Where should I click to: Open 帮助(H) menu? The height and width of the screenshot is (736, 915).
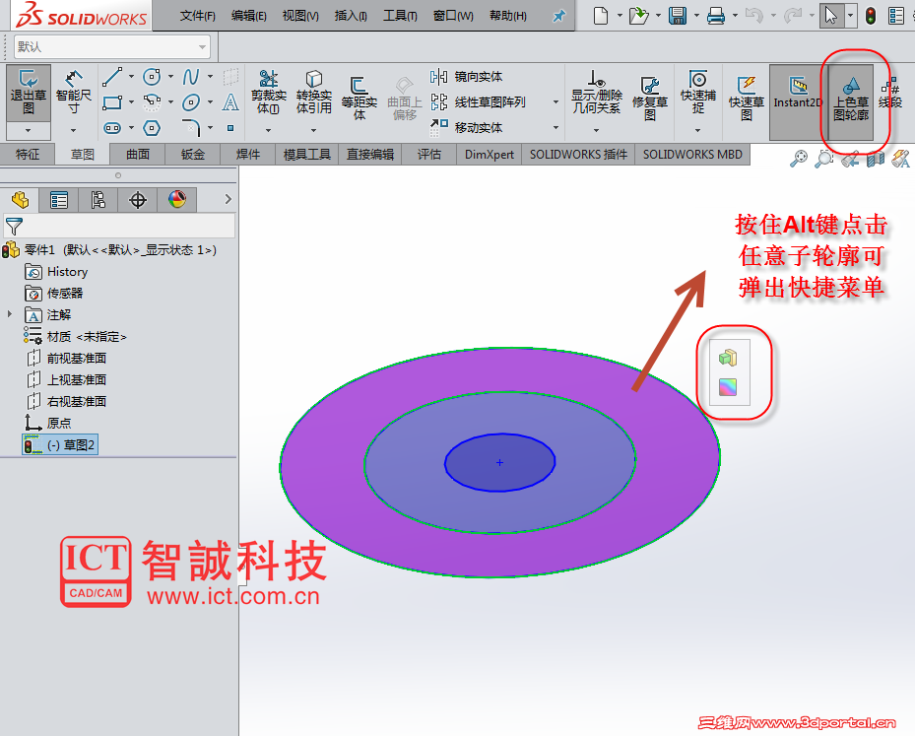click(x=507, y=16)
